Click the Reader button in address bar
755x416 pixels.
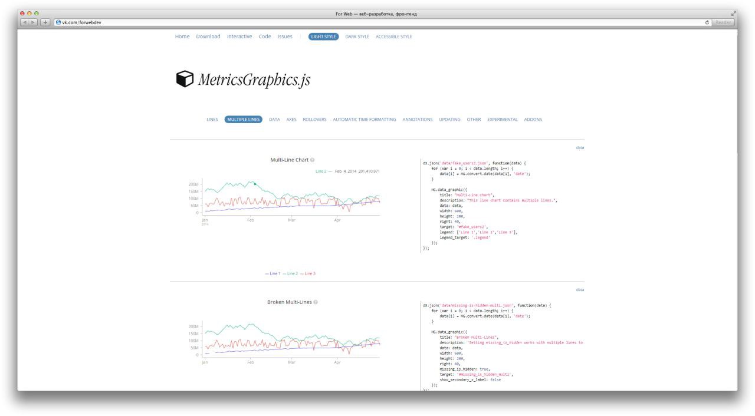pos(723,22)
